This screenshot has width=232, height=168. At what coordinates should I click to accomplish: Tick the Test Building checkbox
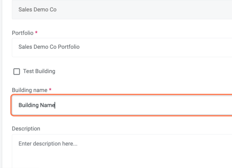(x=17, y=72)
